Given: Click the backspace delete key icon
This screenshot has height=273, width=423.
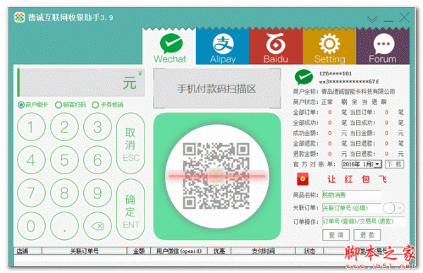Looking at the screenshot, I should [97, 226].
